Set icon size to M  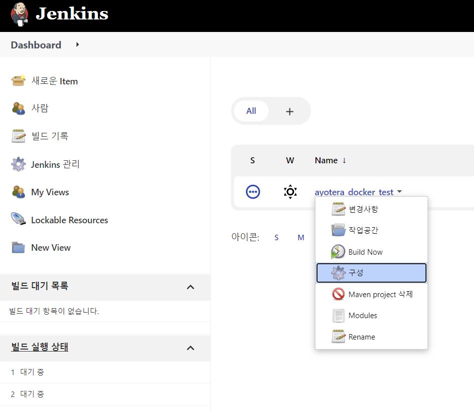click(301, 238)
